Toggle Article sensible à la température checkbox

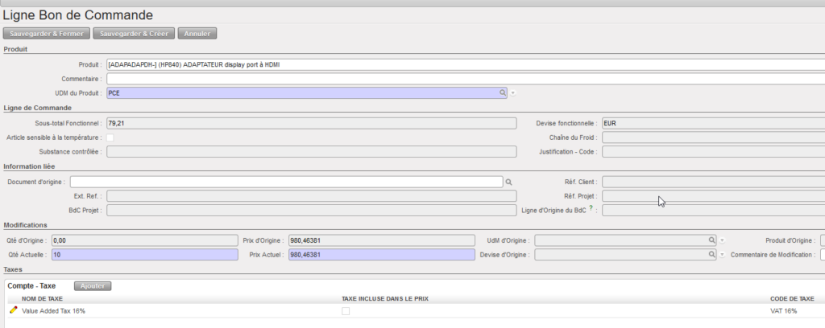110,137
